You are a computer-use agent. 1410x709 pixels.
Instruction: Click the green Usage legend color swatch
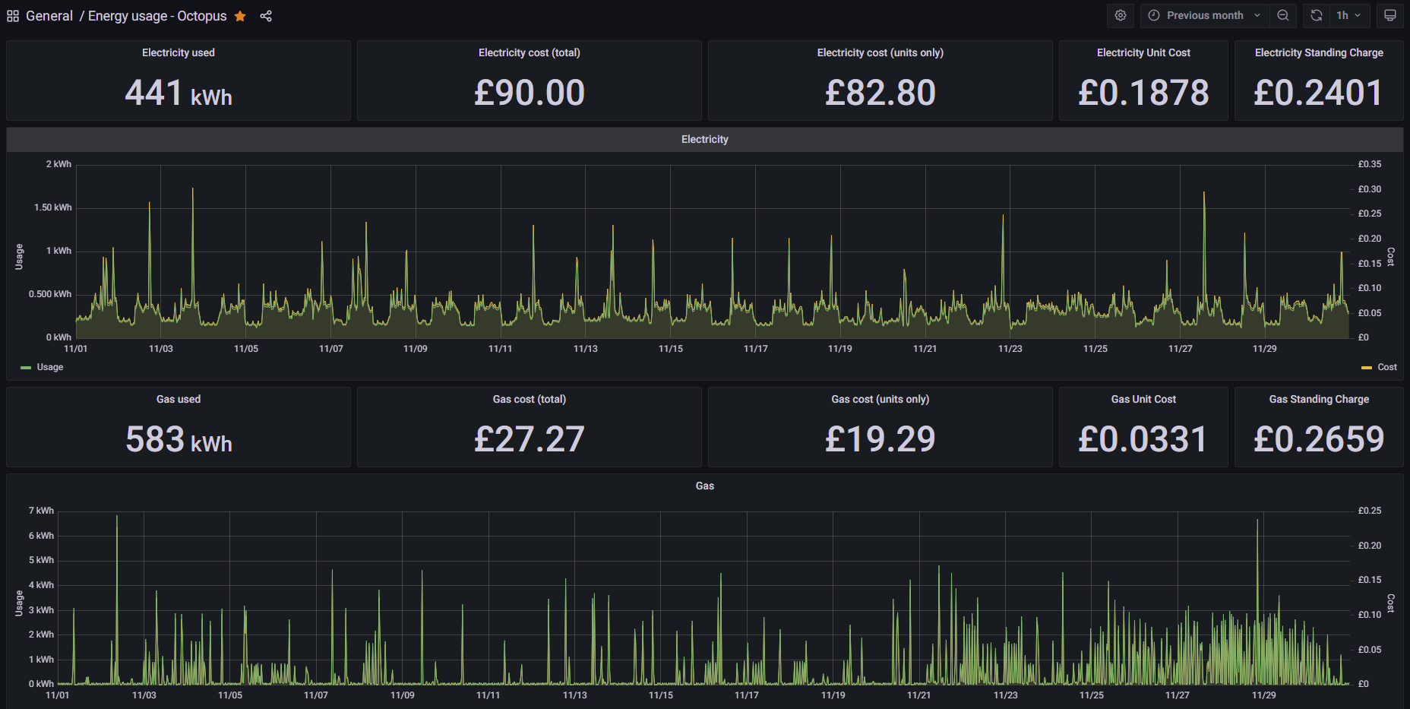pos(26,368)
